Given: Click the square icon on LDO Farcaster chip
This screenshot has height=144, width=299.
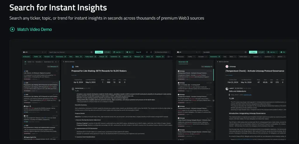Looking at the screenshot, I should 52,57.
